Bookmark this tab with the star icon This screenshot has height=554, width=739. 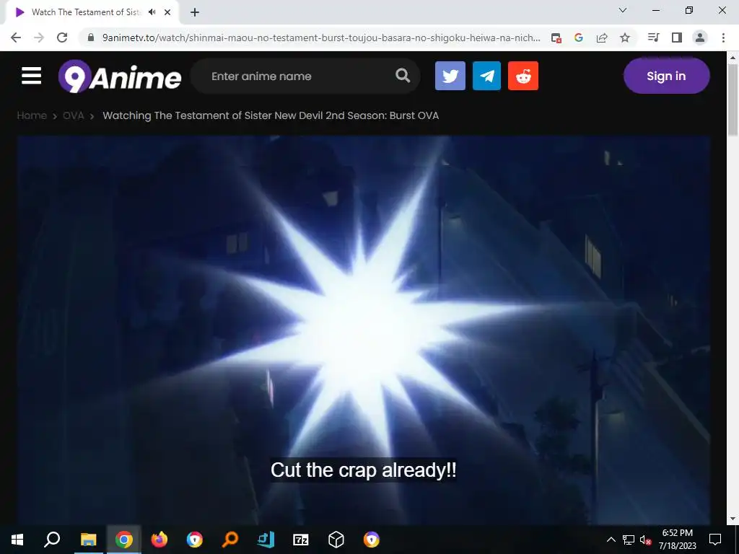coord(625,38)
